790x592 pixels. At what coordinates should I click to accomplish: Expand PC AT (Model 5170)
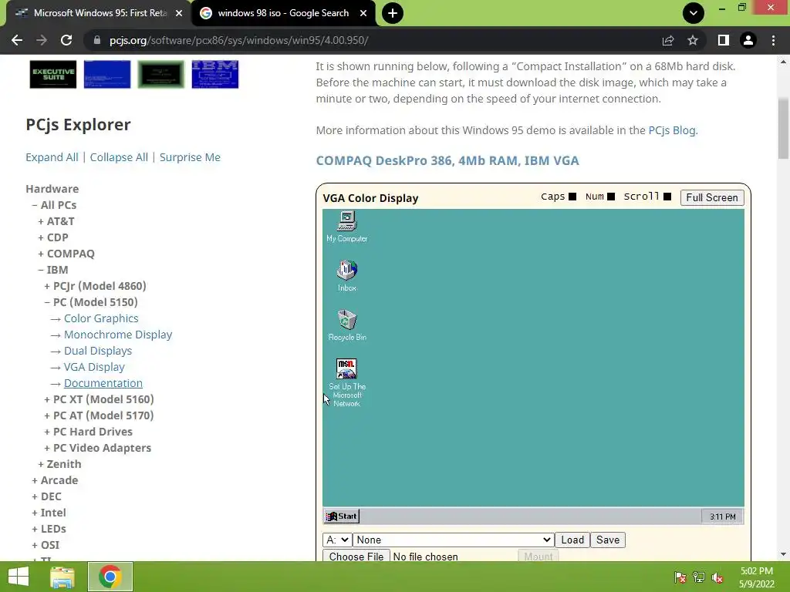tap(99, 415)
